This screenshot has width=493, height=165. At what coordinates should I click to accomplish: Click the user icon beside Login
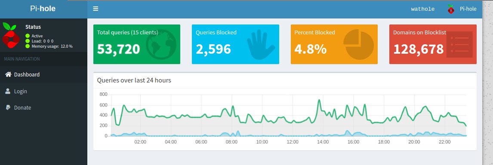point(8,91)
